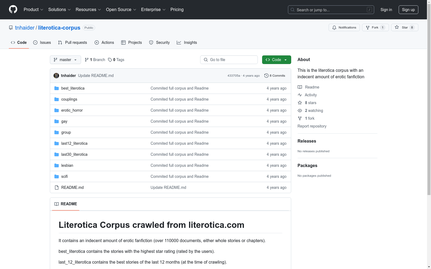The width and height of the screenshot is (431, 269).
Task: Select the README tab header
Action: (x=66, y=204)
